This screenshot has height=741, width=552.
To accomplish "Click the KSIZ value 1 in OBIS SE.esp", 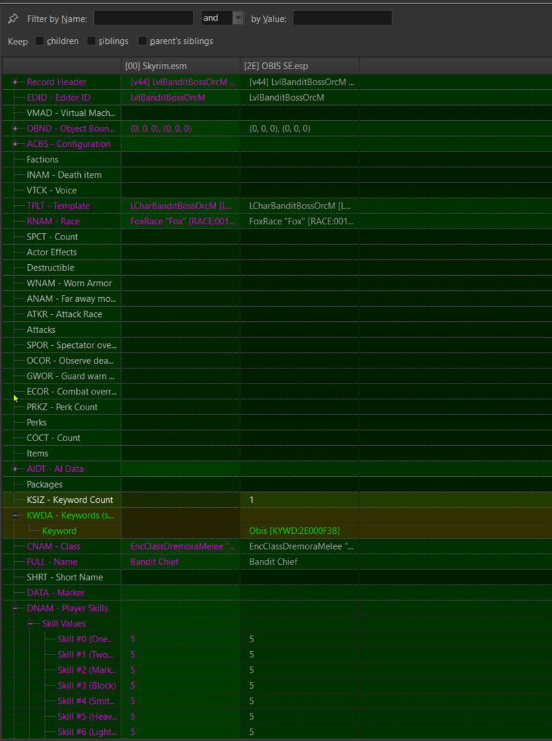I will coord(252,500).
